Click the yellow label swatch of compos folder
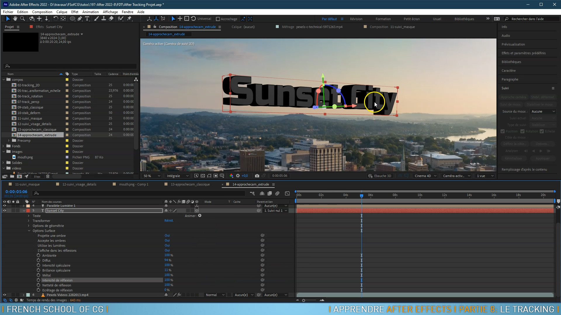This screenshot has height=315, width=561. click(x=67, y=80)
